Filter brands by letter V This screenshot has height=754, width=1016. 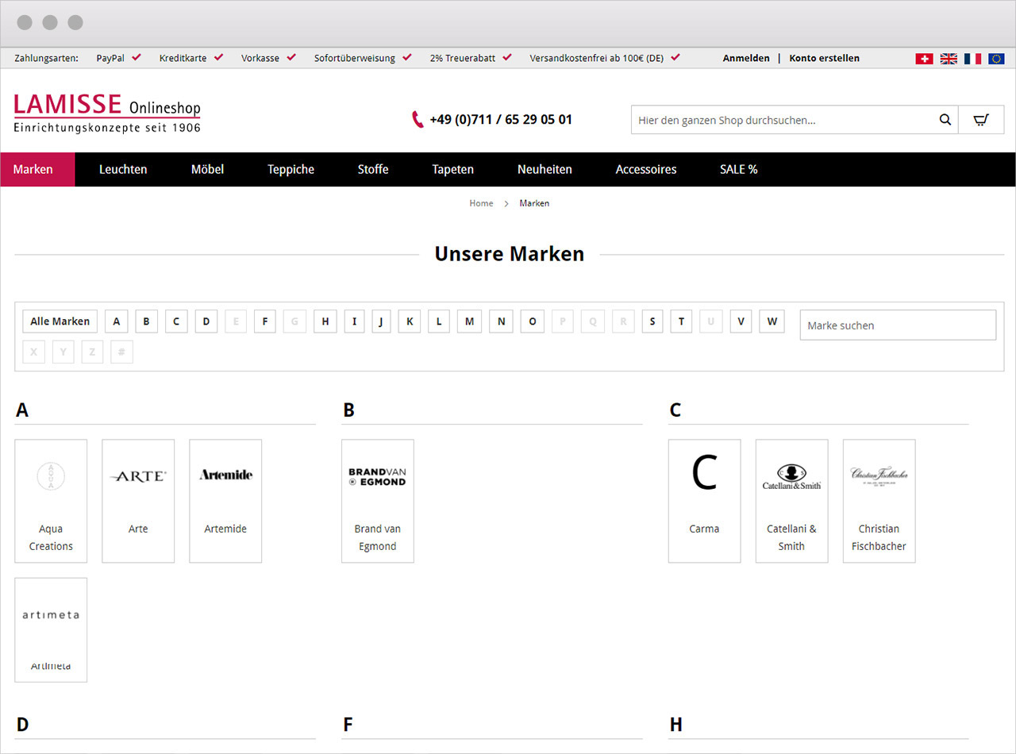(741, 321)
